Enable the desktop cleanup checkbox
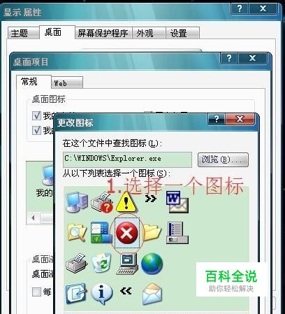Screen dimensions: 285x314 [x=36, y=292]
